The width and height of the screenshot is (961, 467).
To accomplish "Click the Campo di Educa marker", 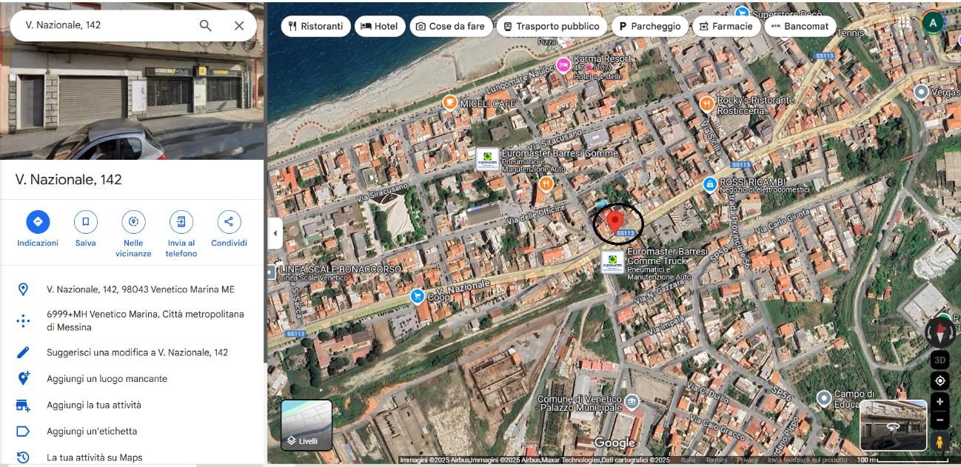I will (x=824, y=399).
